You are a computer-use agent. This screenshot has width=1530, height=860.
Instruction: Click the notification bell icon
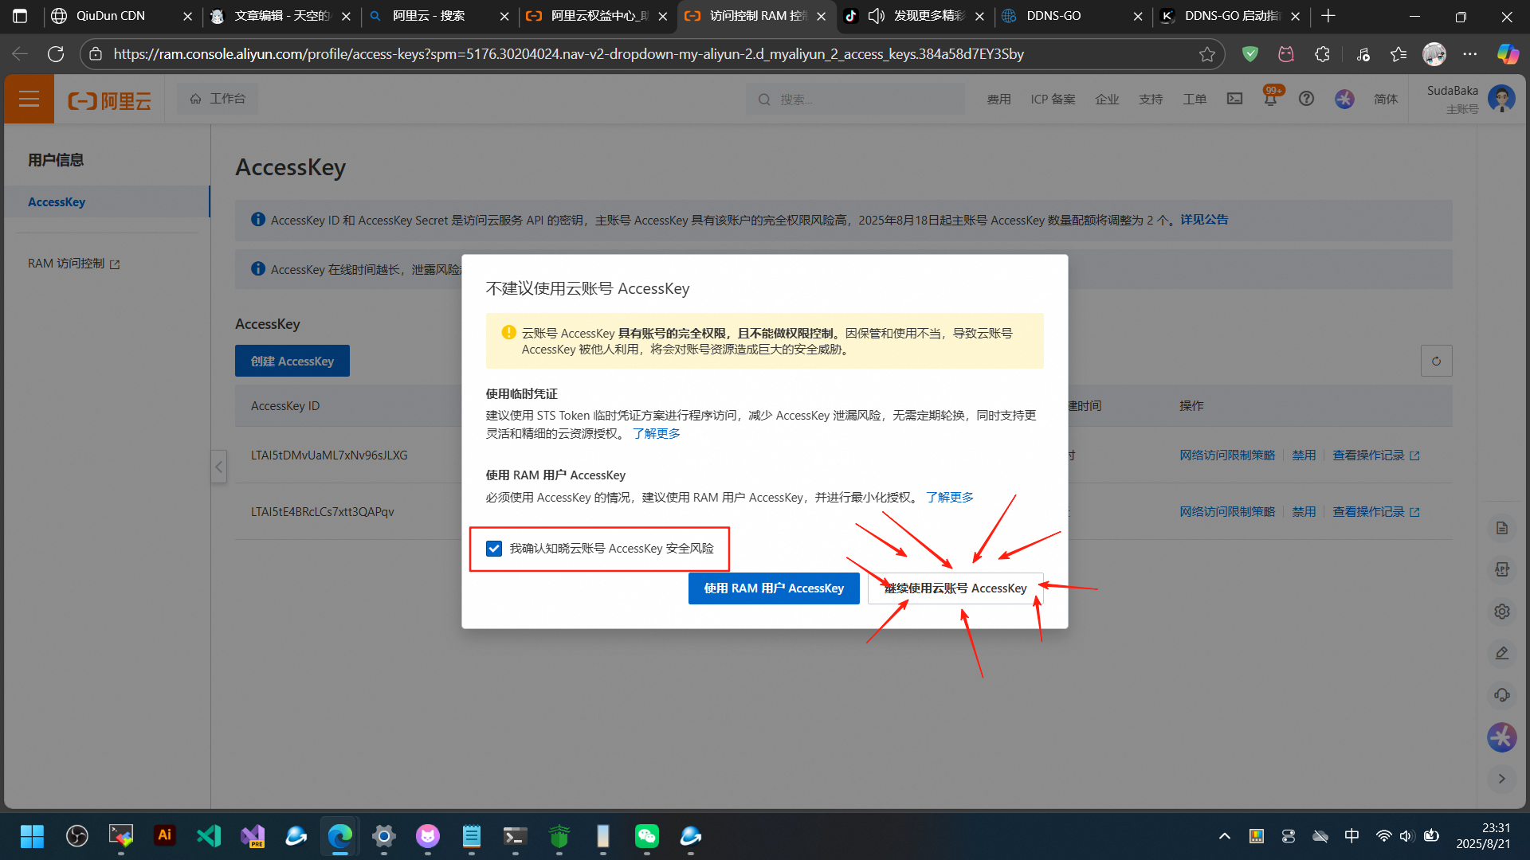coord(1270,99)
